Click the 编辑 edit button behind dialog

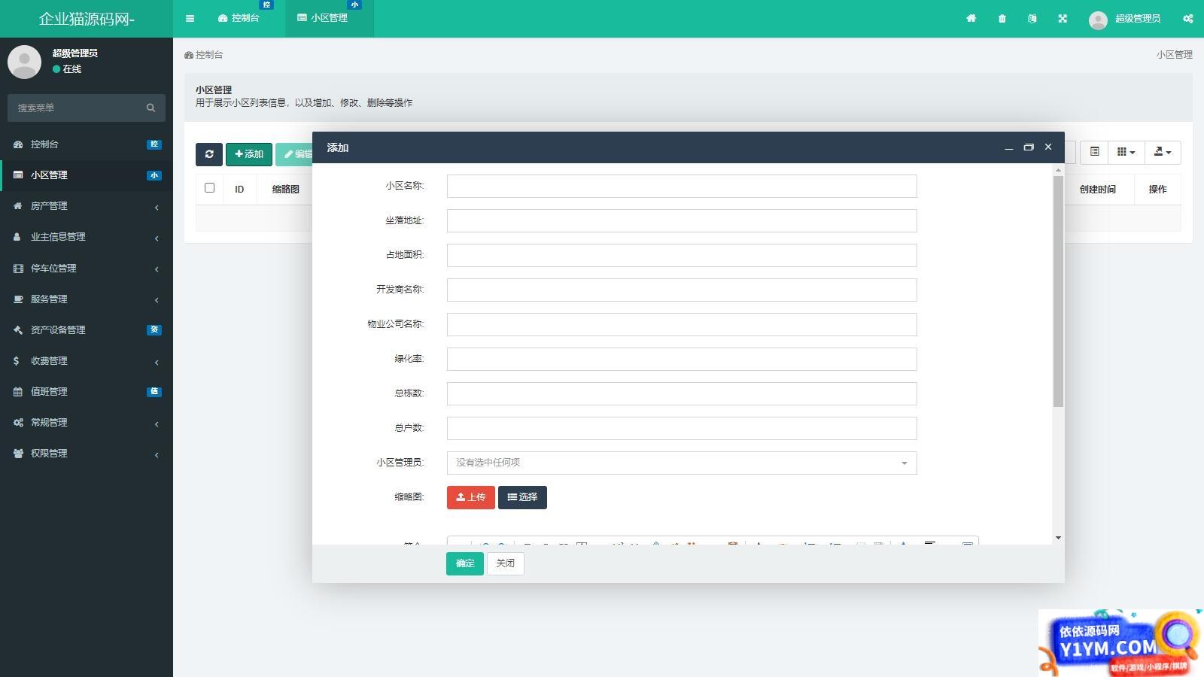[x=294, y=154]
